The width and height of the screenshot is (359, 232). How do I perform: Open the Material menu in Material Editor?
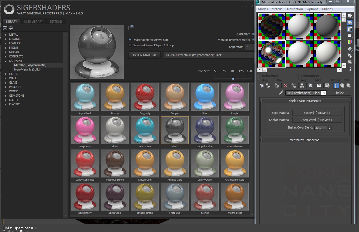tap(277, 9)
